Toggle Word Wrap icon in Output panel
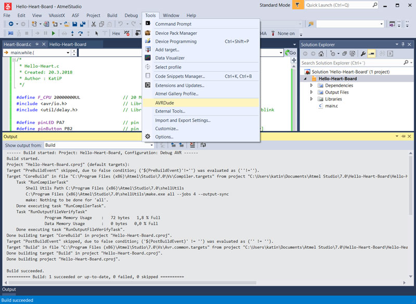Image resolution: width=416 pixels, height=304 pixels. pyautogui.click(x=203, y=145)
